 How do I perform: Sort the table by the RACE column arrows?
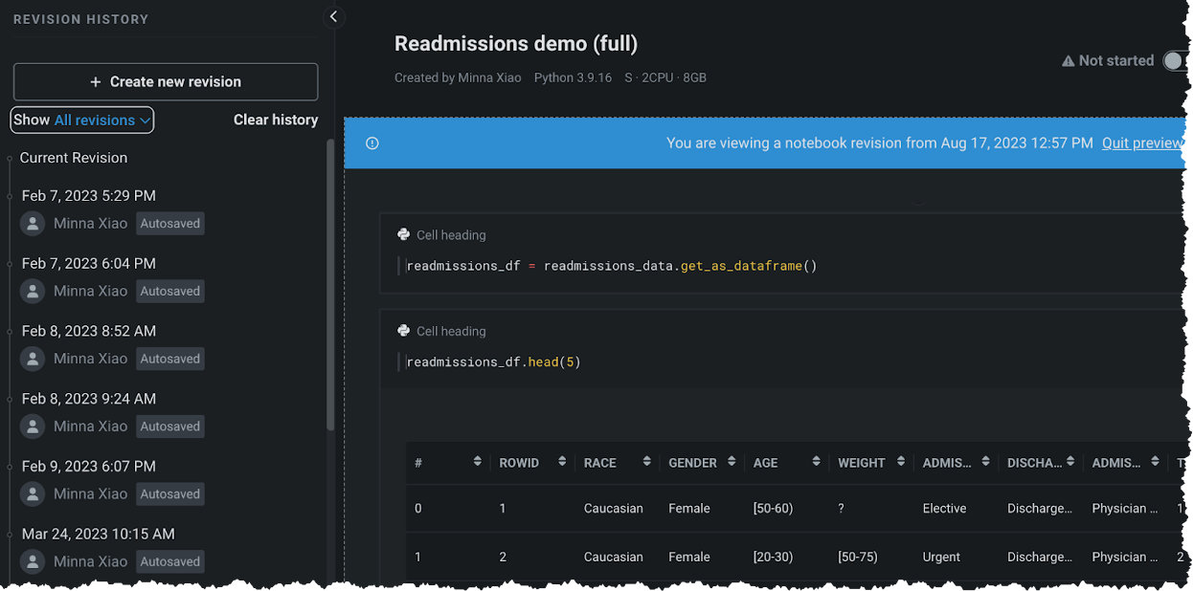point(646,462)
